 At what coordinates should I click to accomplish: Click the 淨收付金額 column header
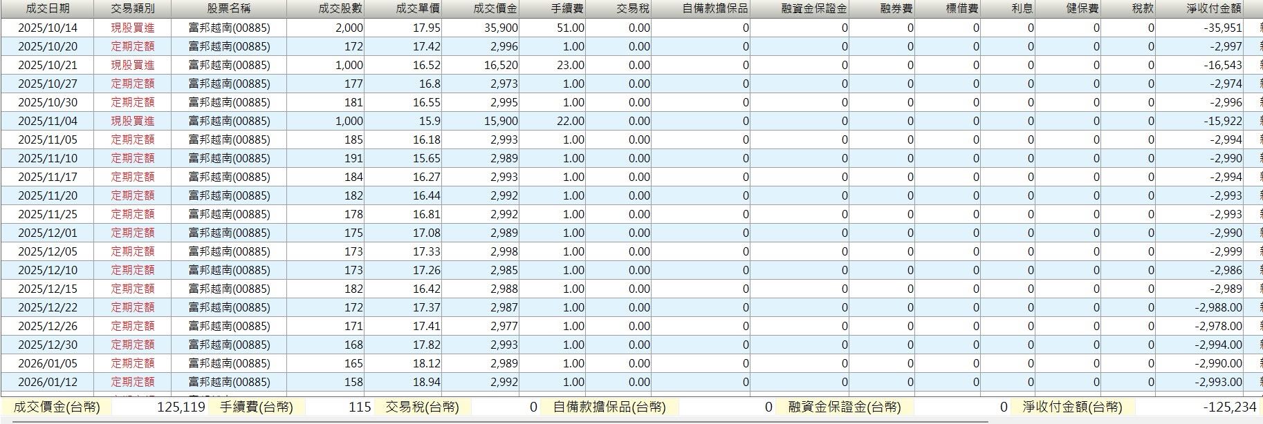tap(1213, 9)
